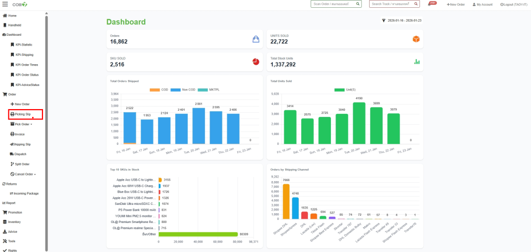Click the Search Track magnifier icon
531x252 pixels.
tap(415, 4)
